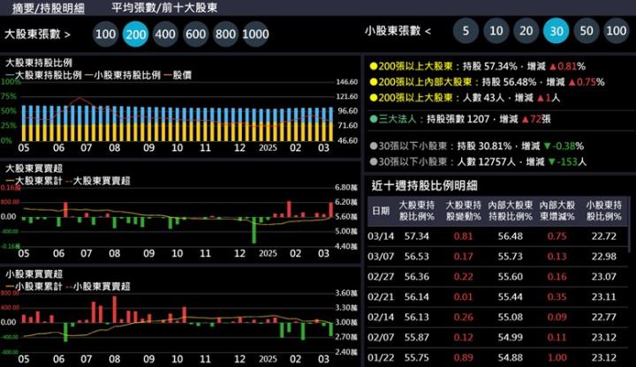Choose 400 for 大股東張數
The image size is (636, 367).
click(x=165, y=34)
